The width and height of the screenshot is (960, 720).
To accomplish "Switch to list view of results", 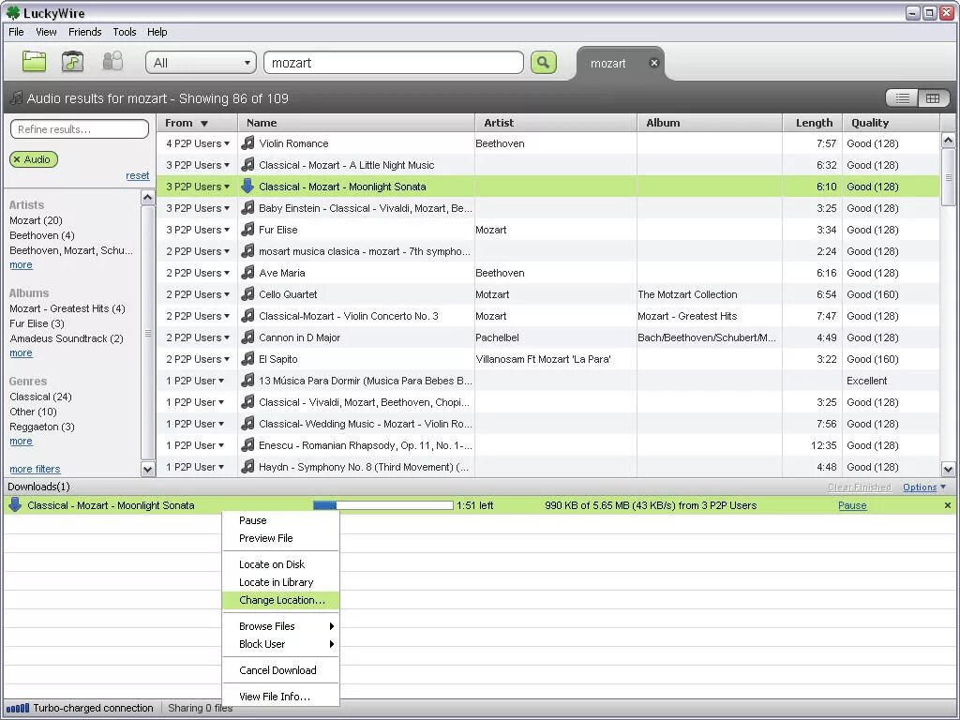I will click(902, 97).
